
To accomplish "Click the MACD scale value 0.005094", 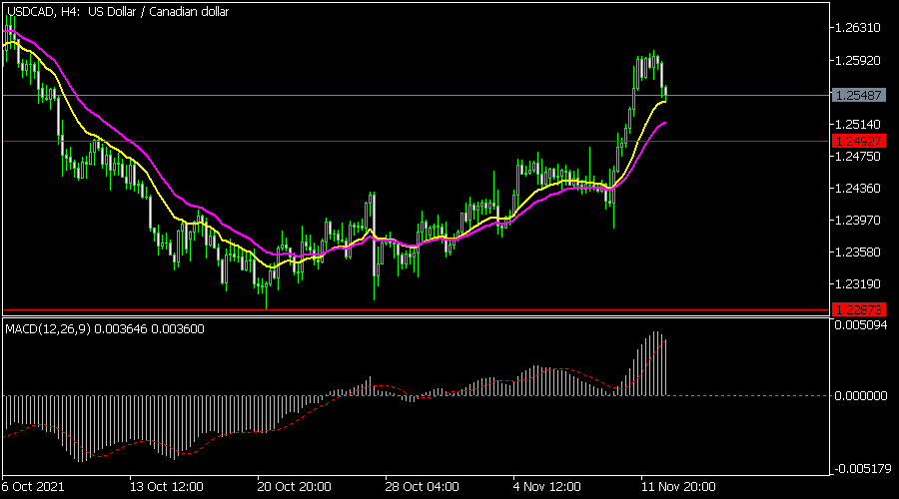I will [x=861, y=325].
